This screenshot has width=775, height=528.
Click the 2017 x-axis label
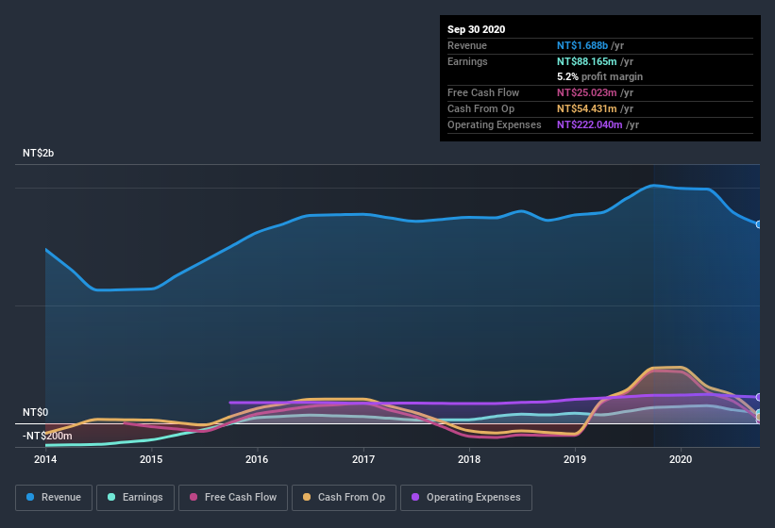pyautogui.click(x=363, y=459)
